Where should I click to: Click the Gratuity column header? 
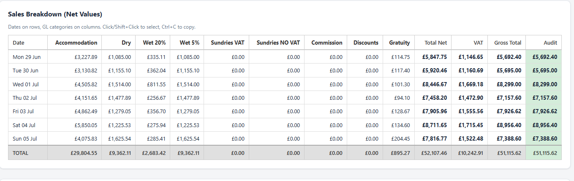399,43
